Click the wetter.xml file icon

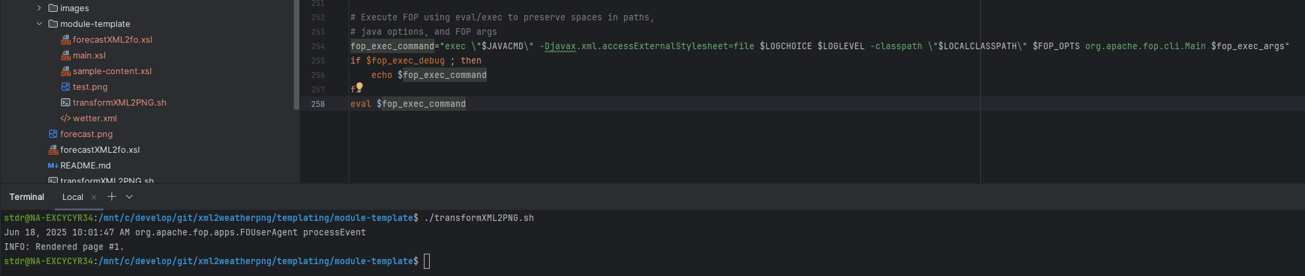[x=66, y=118]
